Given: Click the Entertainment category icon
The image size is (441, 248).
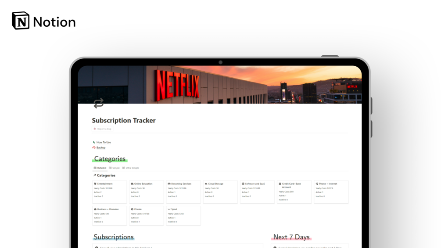Looking at the screenshot, I should tap(95, 183).
